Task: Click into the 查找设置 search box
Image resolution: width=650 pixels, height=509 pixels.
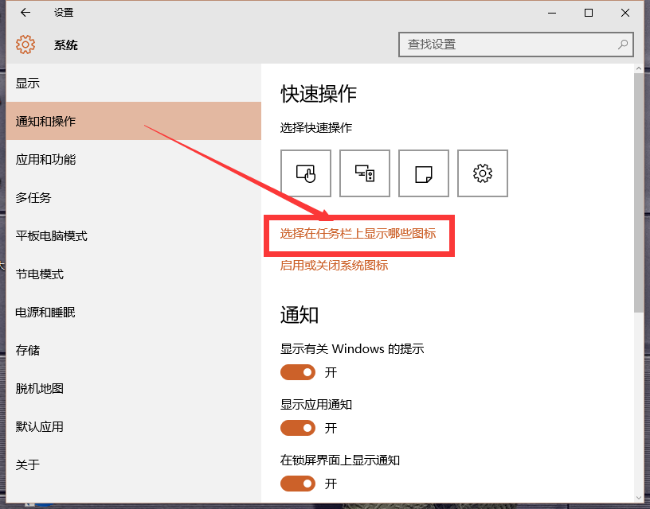Action: click(x=516, y=45)
